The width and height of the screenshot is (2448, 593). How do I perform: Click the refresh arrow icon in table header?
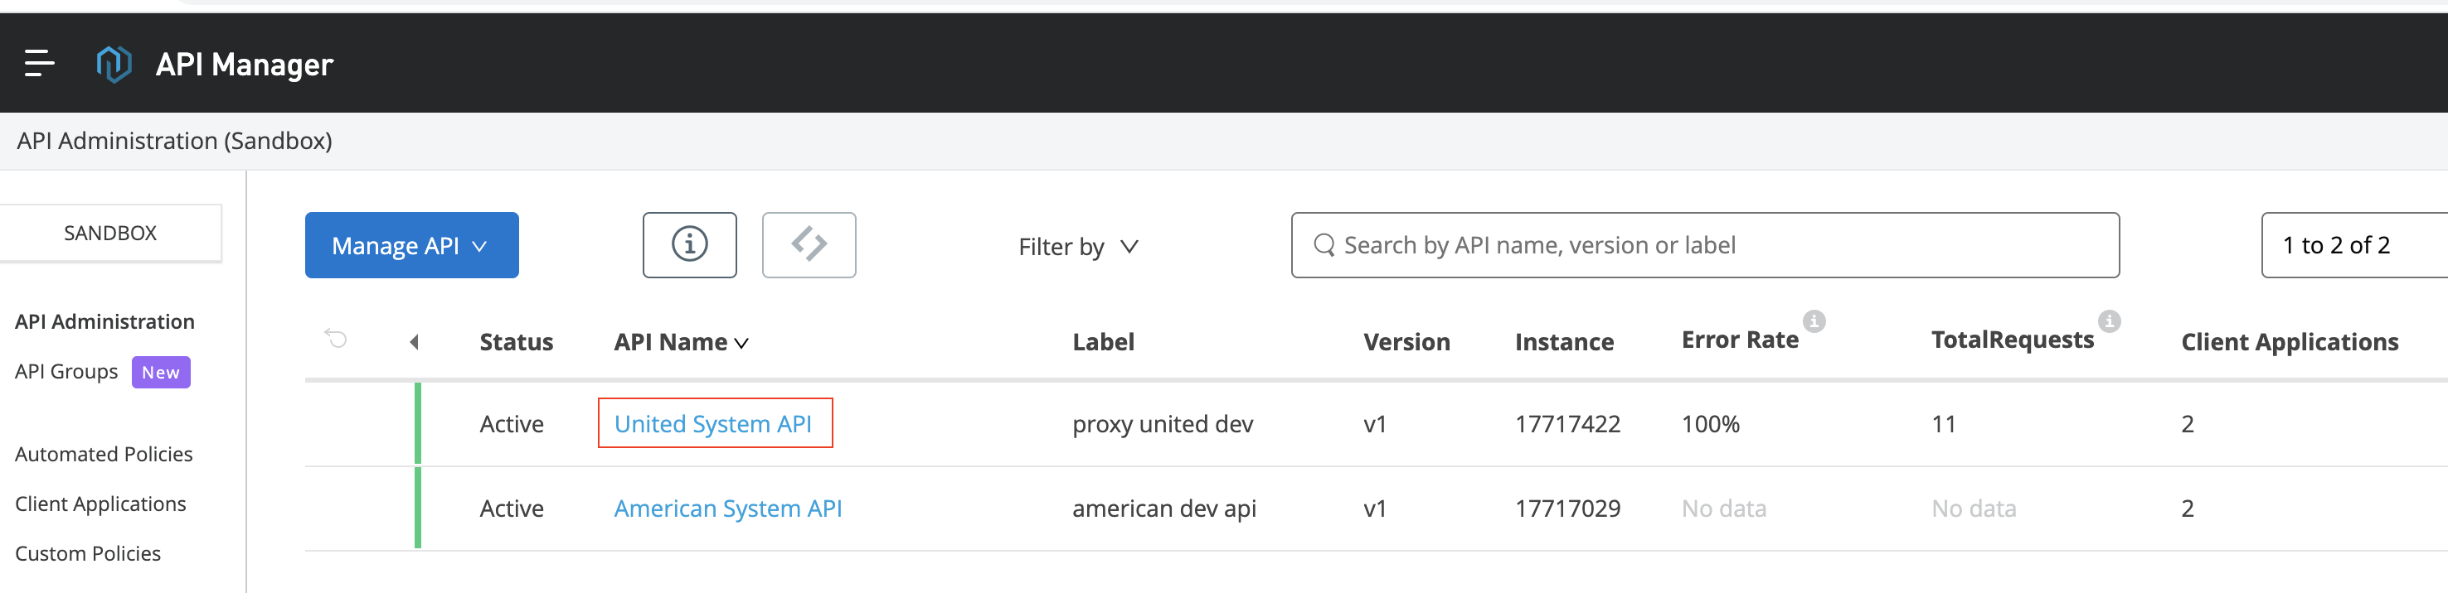click(337, 339)
